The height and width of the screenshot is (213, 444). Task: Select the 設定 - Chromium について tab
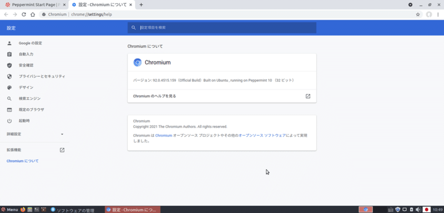pos(102,5)
